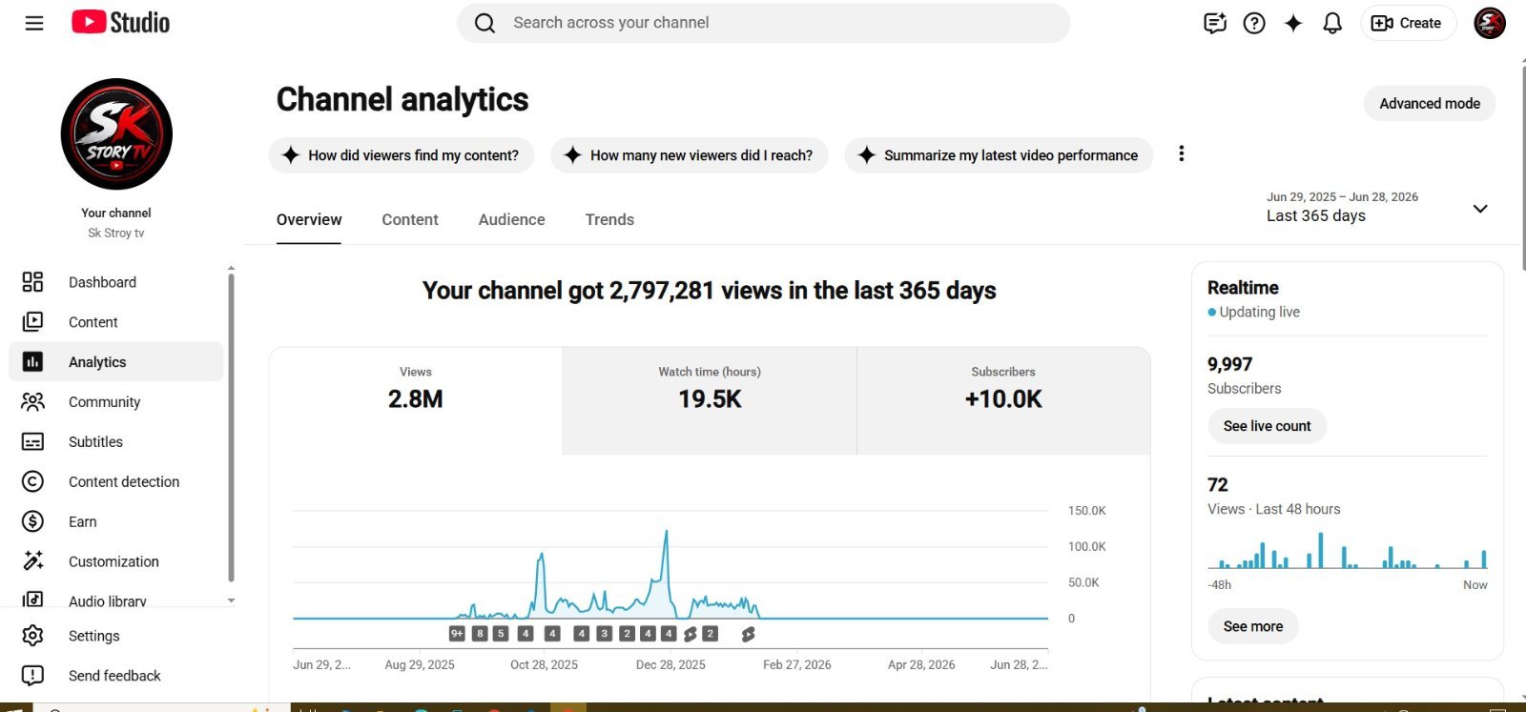1526x712 pixels.
Task: Click the sidebar vertical scrollbar
Action: point(231,427)
